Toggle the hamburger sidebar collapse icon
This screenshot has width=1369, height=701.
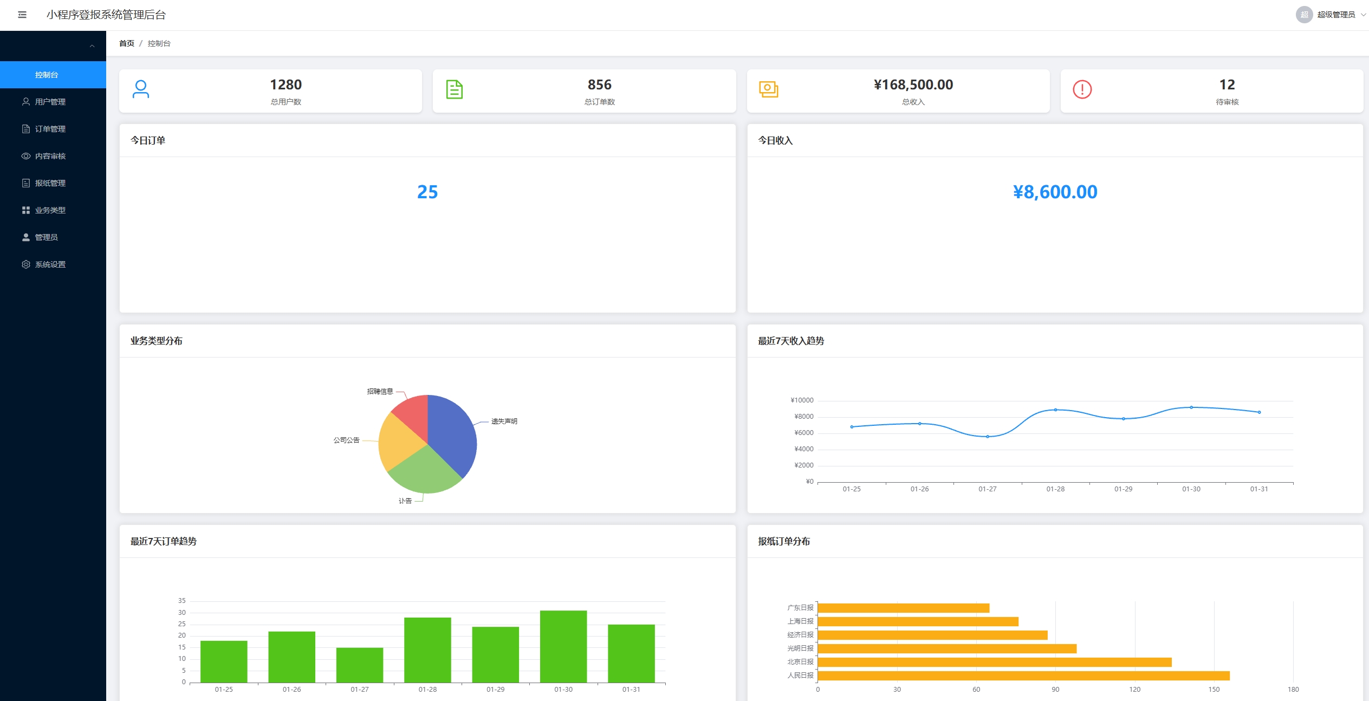[x=22, y=15]
